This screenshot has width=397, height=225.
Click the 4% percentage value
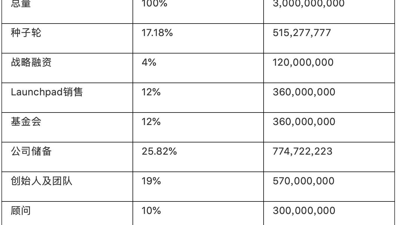(149, 63)
